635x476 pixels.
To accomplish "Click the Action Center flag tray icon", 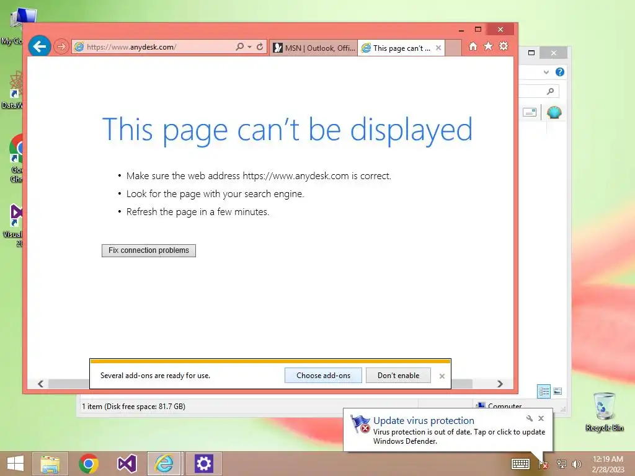I will [x=543, y=464].
